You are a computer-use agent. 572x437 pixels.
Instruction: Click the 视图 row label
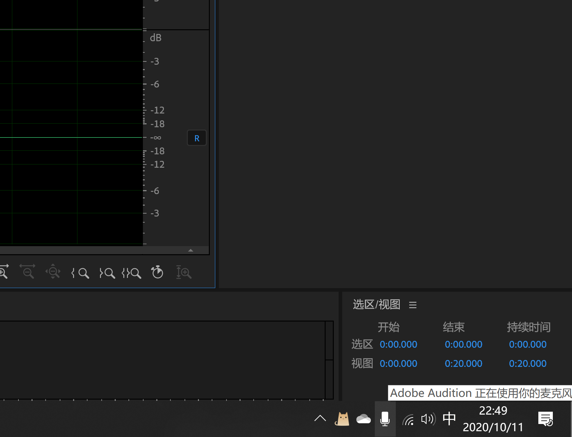(x=362, y=363)
